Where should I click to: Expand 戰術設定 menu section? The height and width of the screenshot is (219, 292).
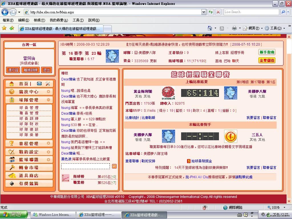tap(48, 152)
